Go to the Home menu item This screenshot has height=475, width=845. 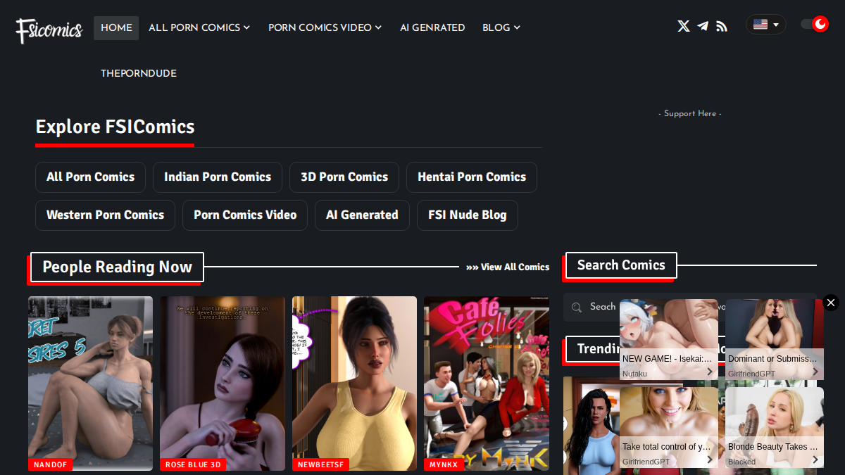pyautogui.click(x=116, y=27)
